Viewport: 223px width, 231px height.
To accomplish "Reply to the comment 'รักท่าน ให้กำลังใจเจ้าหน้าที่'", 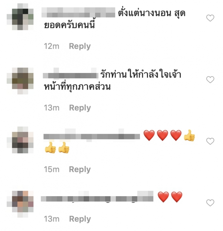I will point(80,108).
